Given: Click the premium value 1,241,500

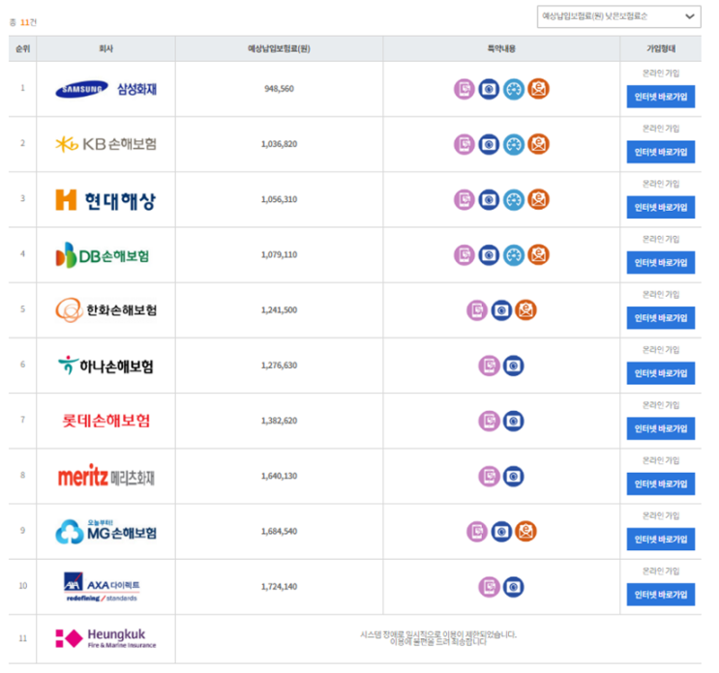Looking at the screenshot, I should 279,310.
